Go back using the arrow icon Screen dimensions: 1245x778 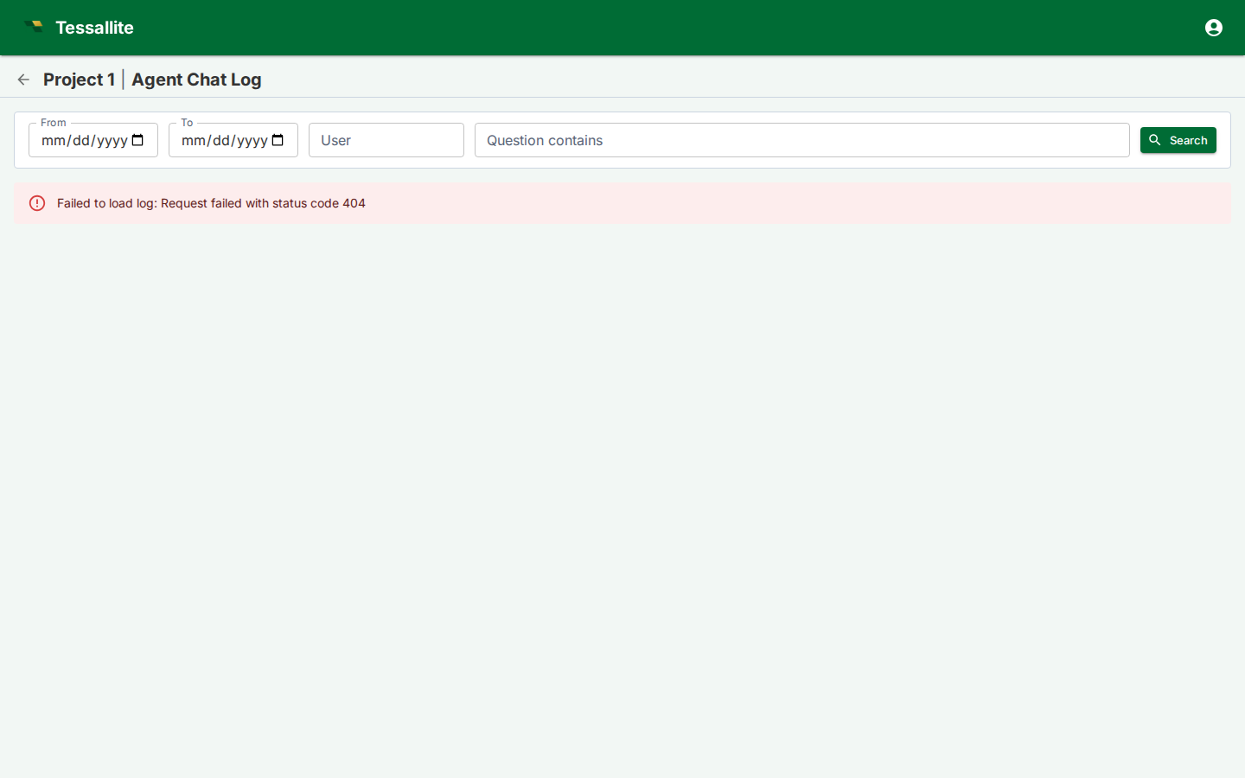[x=23, y=80]
